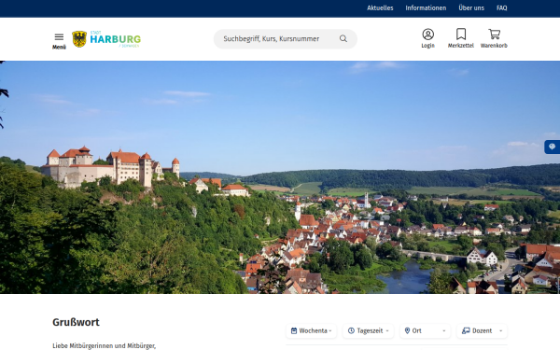Click the magnifier search icon
This screenshot has width=560, height=350.
point(343,38)
